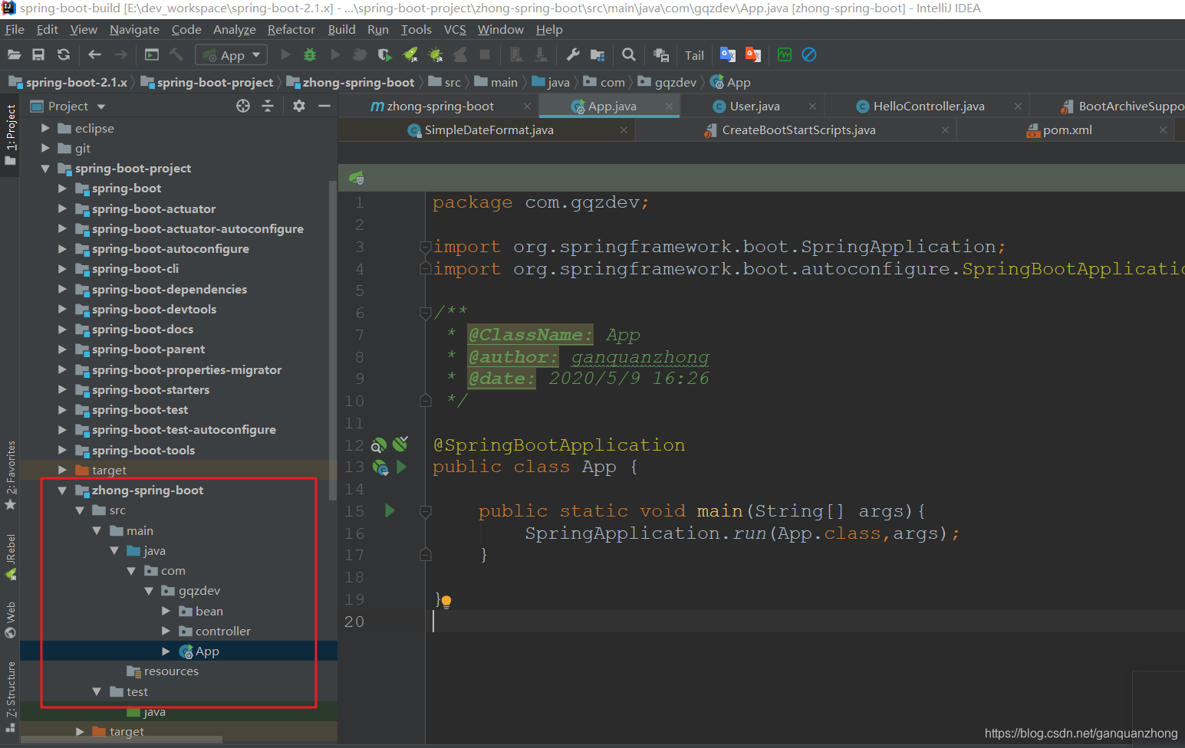
Task: Open the File menu
Action: pos(15,29)
